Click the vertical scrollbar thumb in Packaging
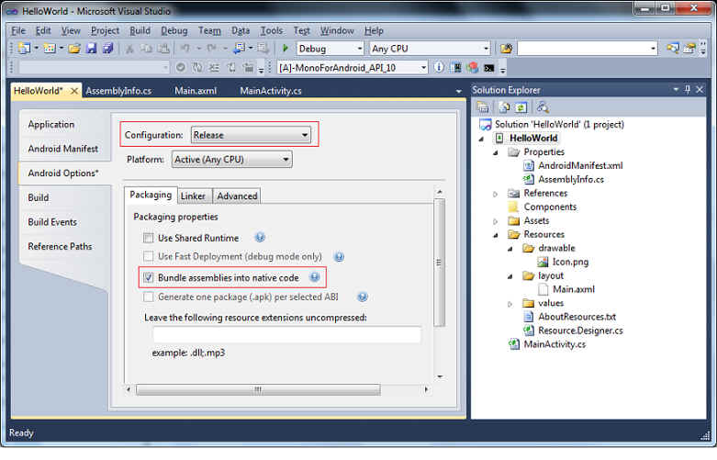Viewport: 717px width, 460px height. 439,263
